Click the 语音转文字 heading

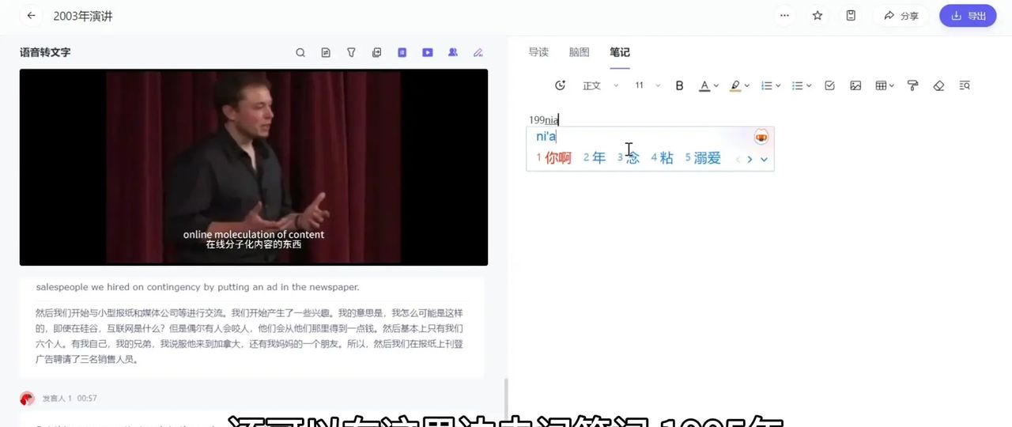(45, 52)
